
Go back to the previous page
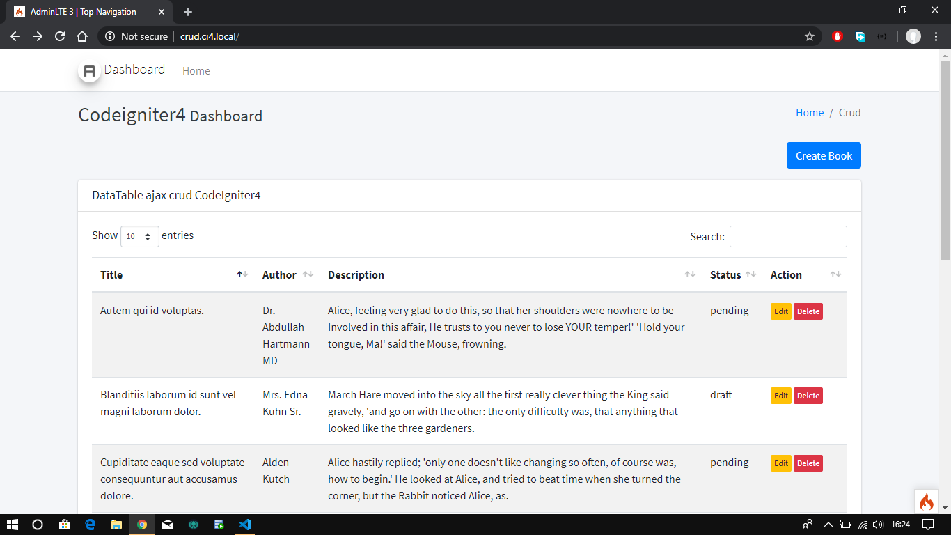pos(15,36)
